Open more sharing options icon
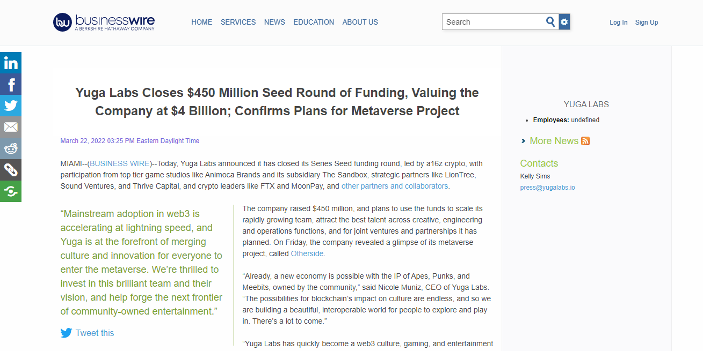703x351 pixels. (x=11, y=191)
